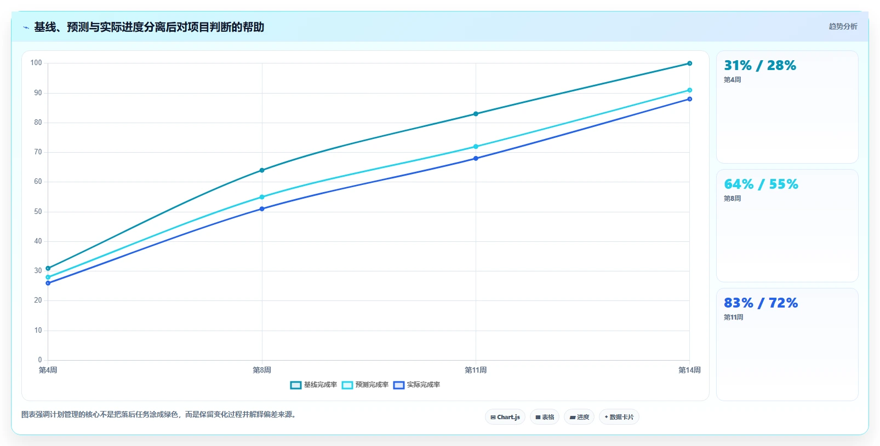The image size is (880, 446).
Task: Click the cyan 预测完成率 legend swatch
Action: pos(347,385)
